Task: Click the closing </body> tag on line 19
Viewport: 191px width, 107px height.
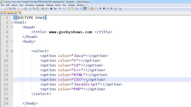Action: [x=30, y=103]
